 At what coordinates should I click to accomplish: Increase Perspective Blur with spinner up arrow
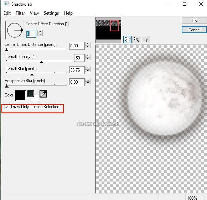[88, 80]
